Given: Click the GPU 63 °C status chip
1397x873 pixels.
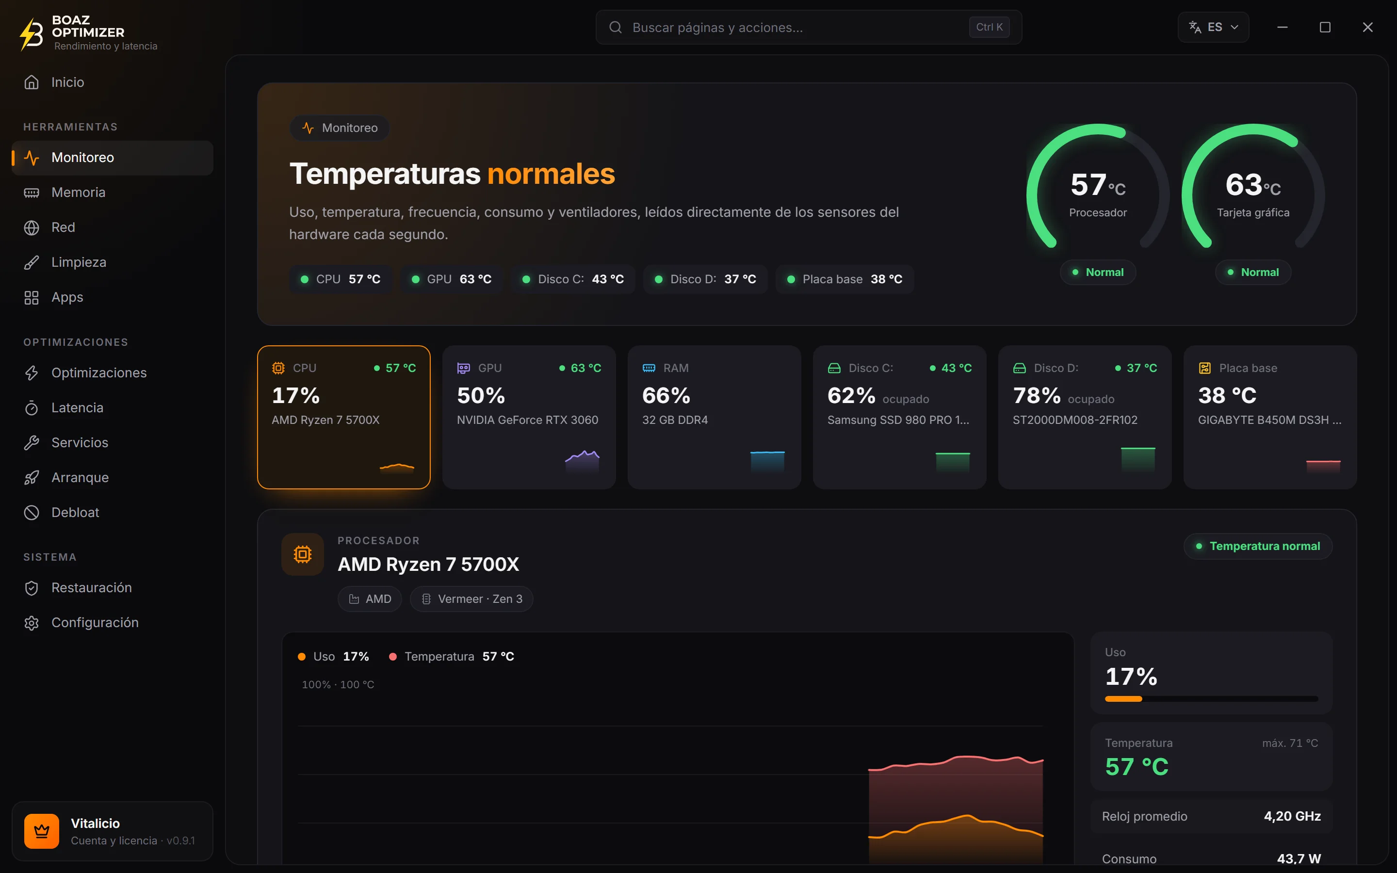Looking at the screenshot, I should coord(452,279).
